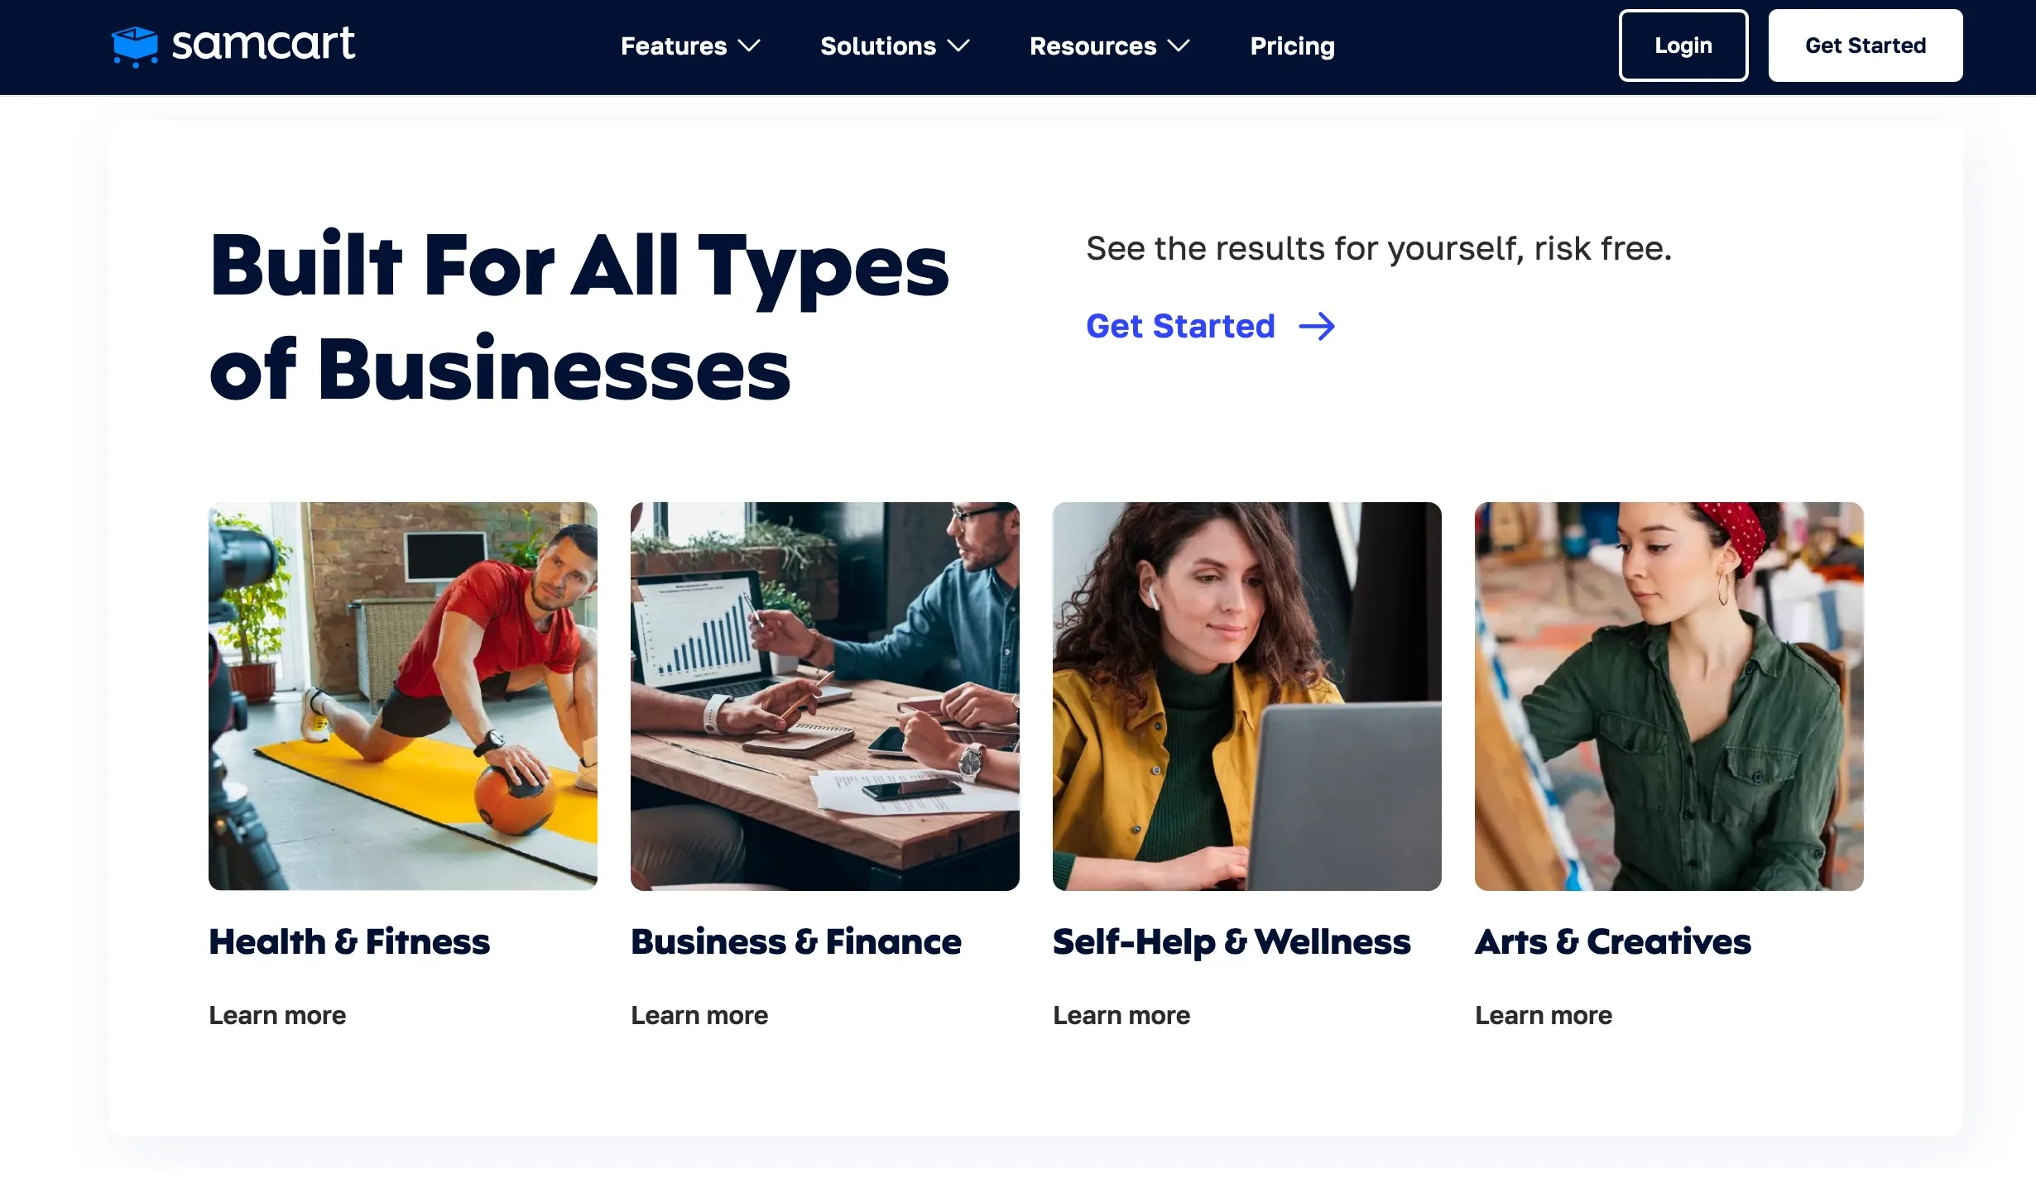Open the Health & Fitness workout photo
The width and height of the screenshot is (2036, 1178).
(x=403, y=697)
